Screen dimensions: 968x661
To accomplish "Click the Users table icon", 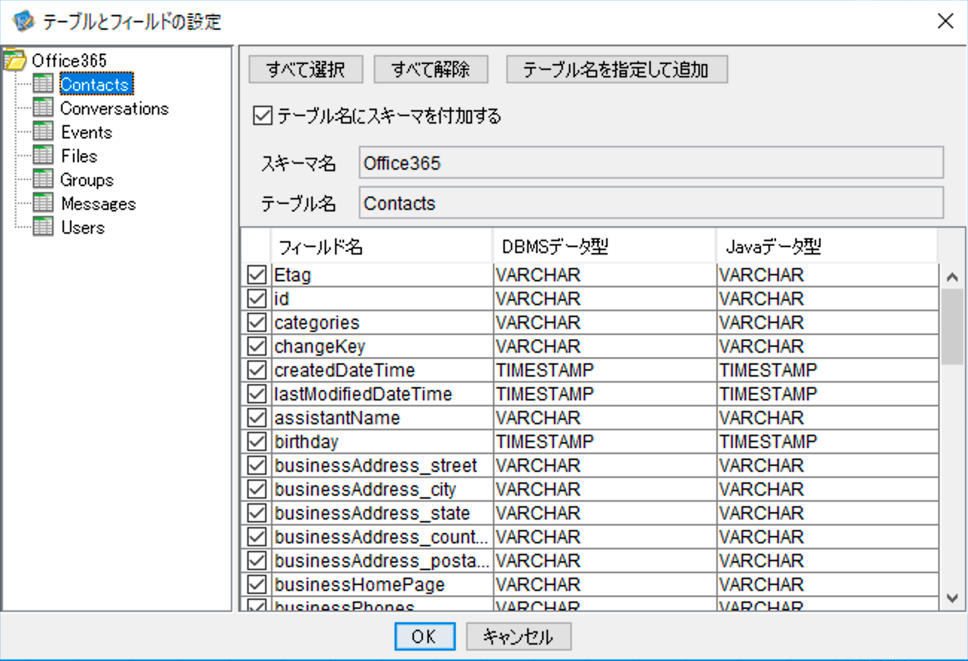I will (43, 227).
